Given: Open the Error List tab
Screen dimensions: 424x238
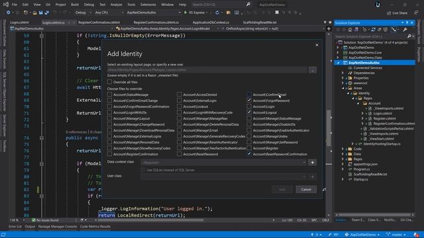Looking at the screenshot, I should pos(15,226).
